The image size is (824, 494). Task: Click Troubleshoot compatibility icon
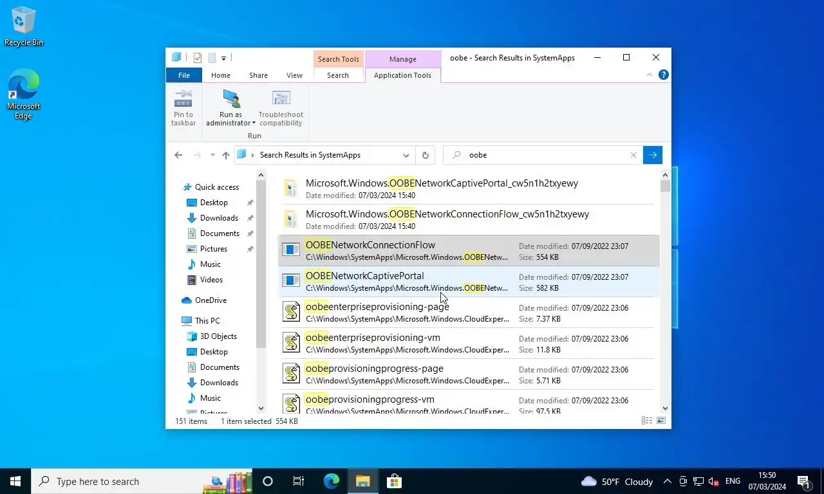(281, 98)
